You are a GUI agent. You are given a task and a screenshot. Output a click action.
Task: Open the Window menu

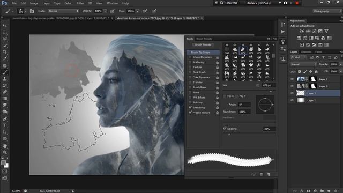pos(113,3)
